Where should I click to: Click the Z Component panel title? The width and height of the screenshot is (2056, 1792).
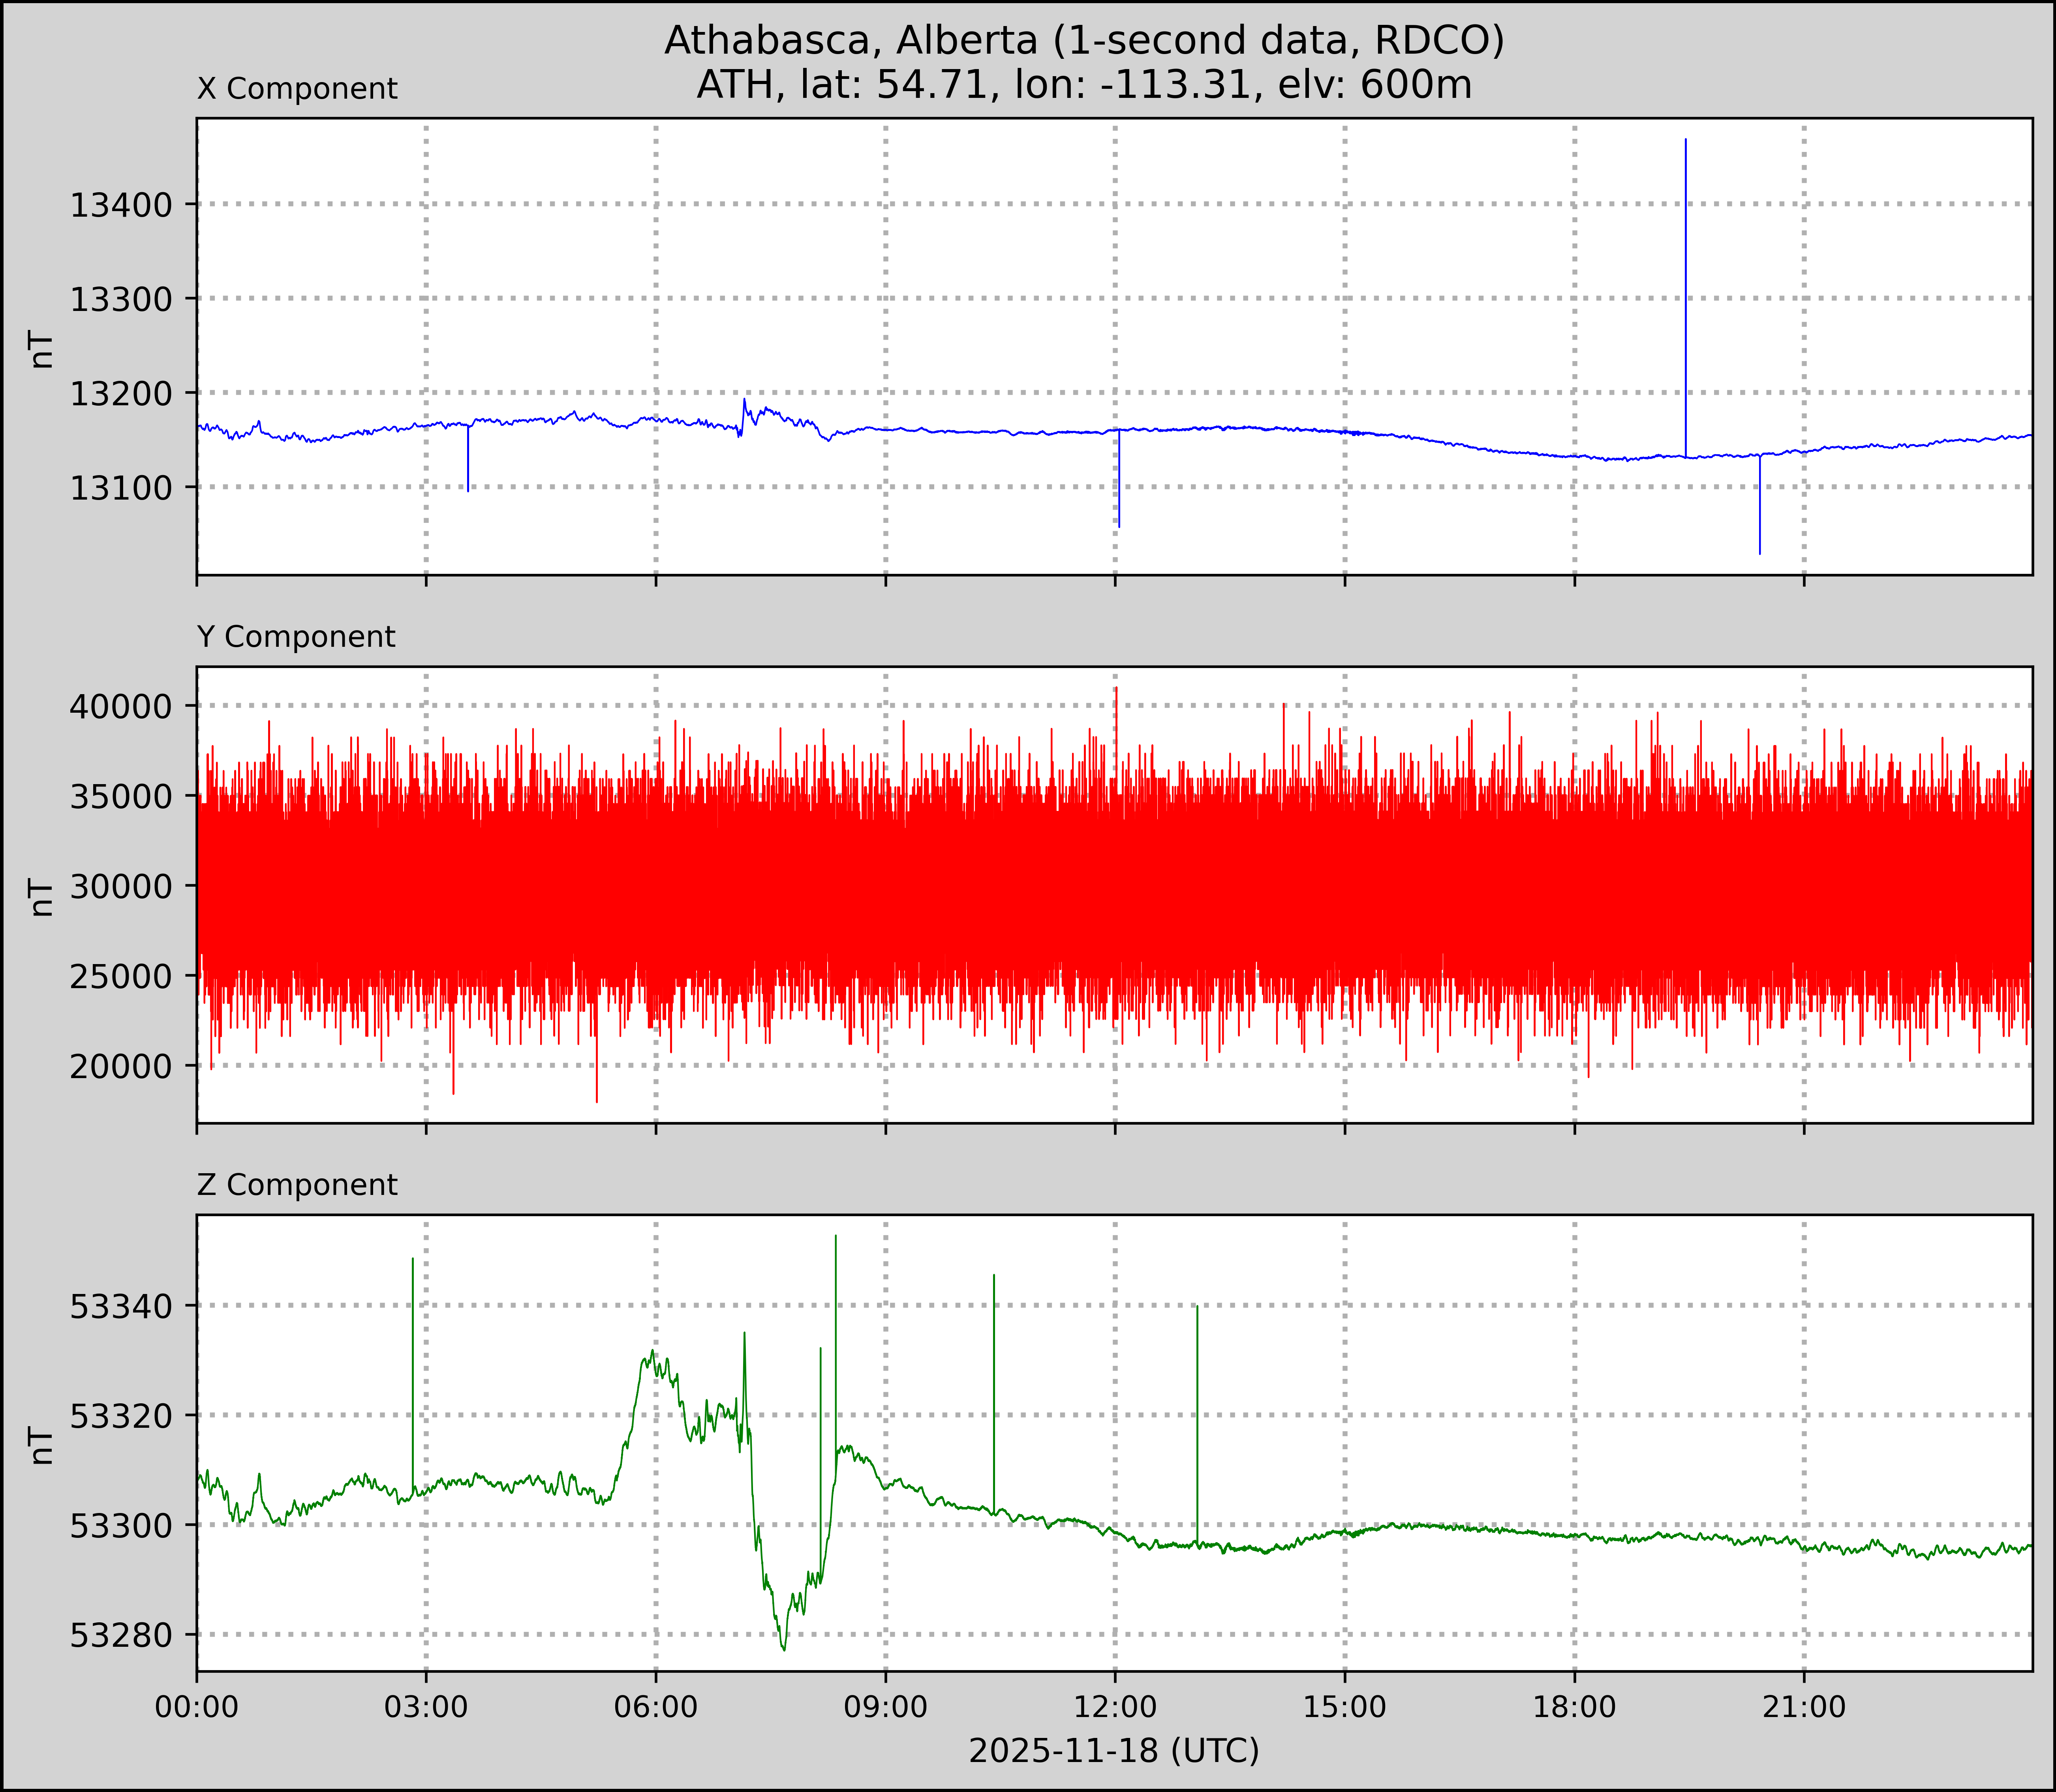tap(297, 1185)
